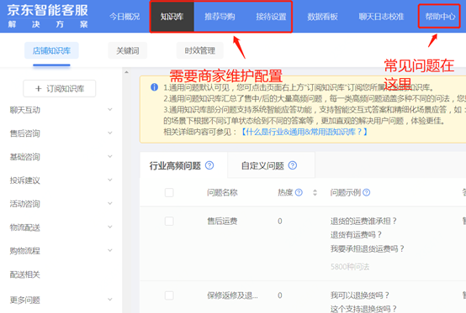Viewport: 466px width, 313px height.
Task: Select 基础咨询 in the sidebar
Action: pos(25,157)
